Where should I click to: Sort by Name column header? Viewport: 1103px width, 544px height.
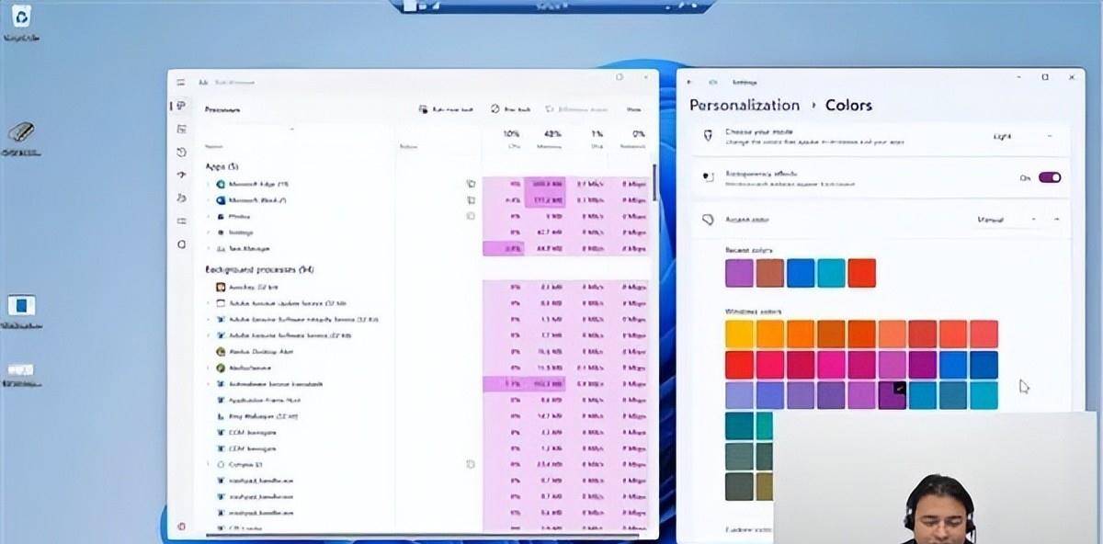[213, 146]
